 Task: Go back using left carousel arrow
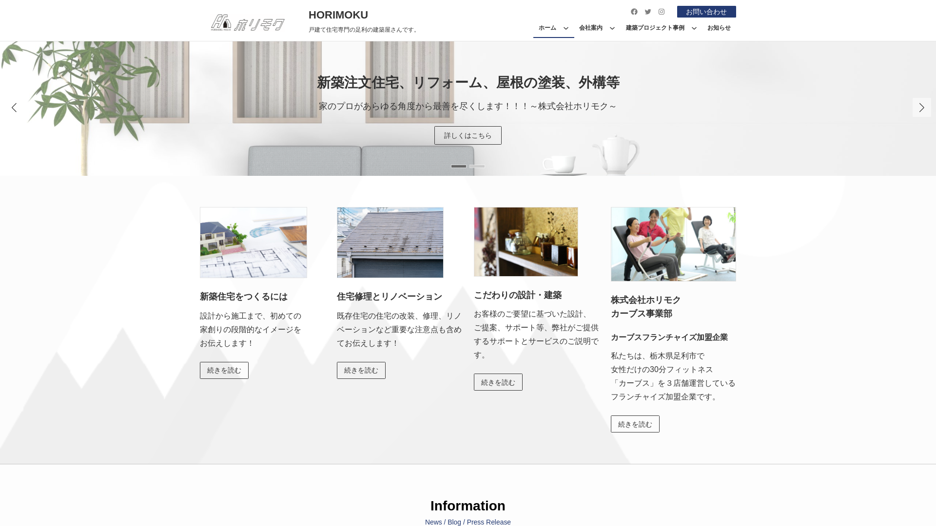(14, 108)
